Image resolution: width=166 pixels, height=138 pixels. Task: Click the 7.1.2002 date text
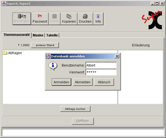(24, 45)
